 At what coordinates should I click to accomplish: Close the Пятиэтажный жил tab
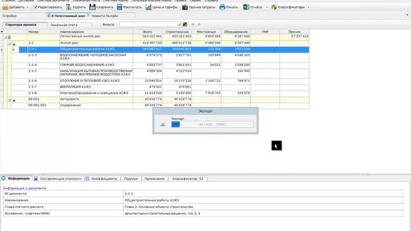pos(88,15)
